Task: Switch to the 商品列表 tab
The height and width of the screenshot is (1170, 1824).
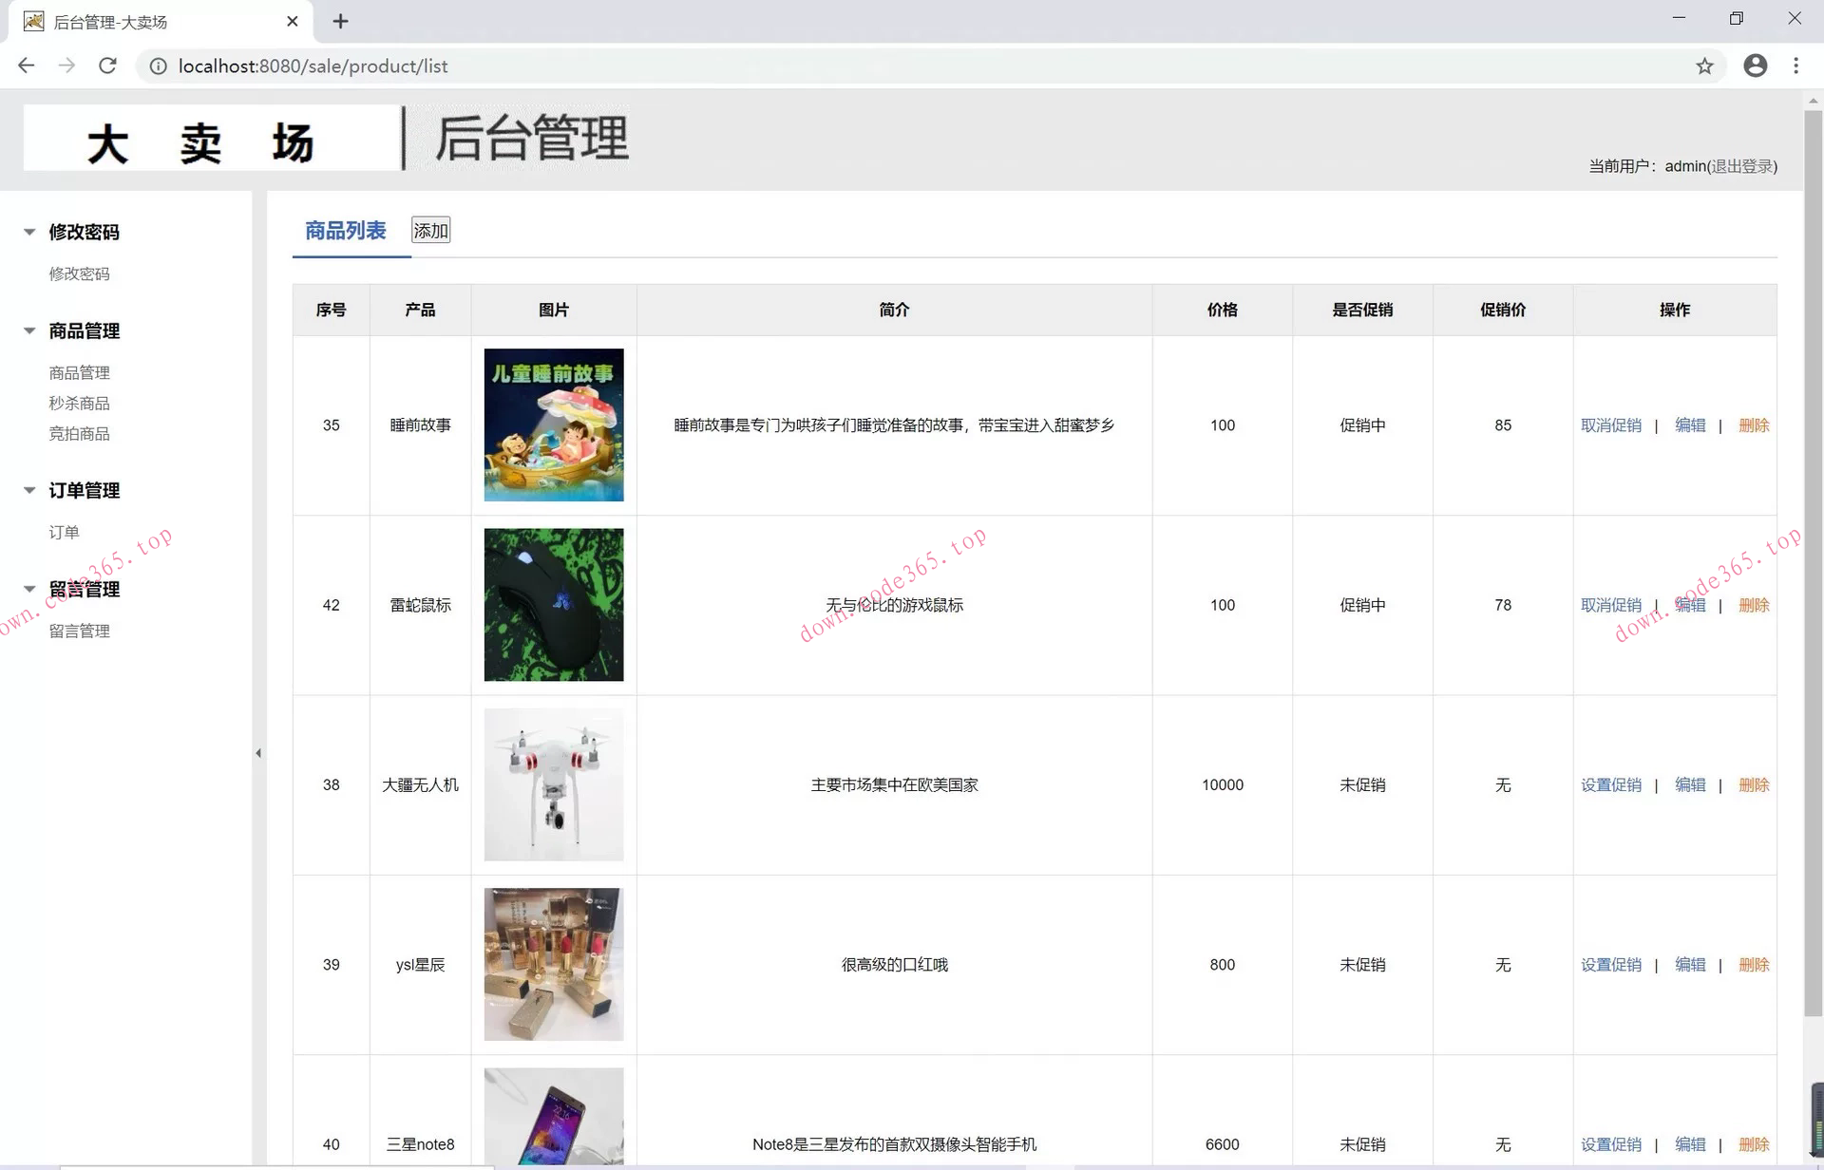Action: 346,230
